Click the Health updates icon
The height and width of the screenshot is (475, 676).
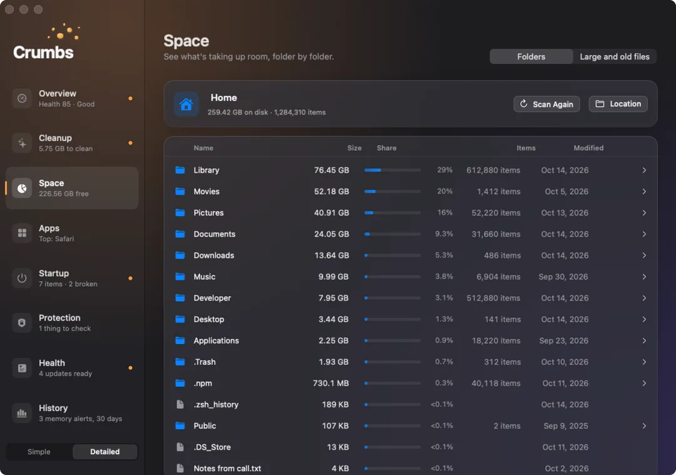22,368
